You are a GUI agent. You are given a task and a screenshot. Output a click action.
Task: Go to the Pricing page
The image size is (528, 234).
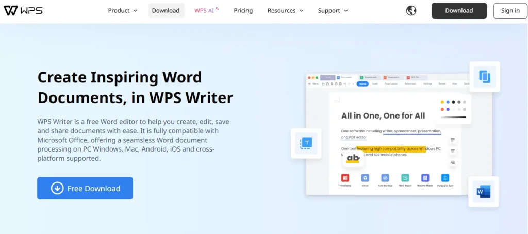coord(243,11)
